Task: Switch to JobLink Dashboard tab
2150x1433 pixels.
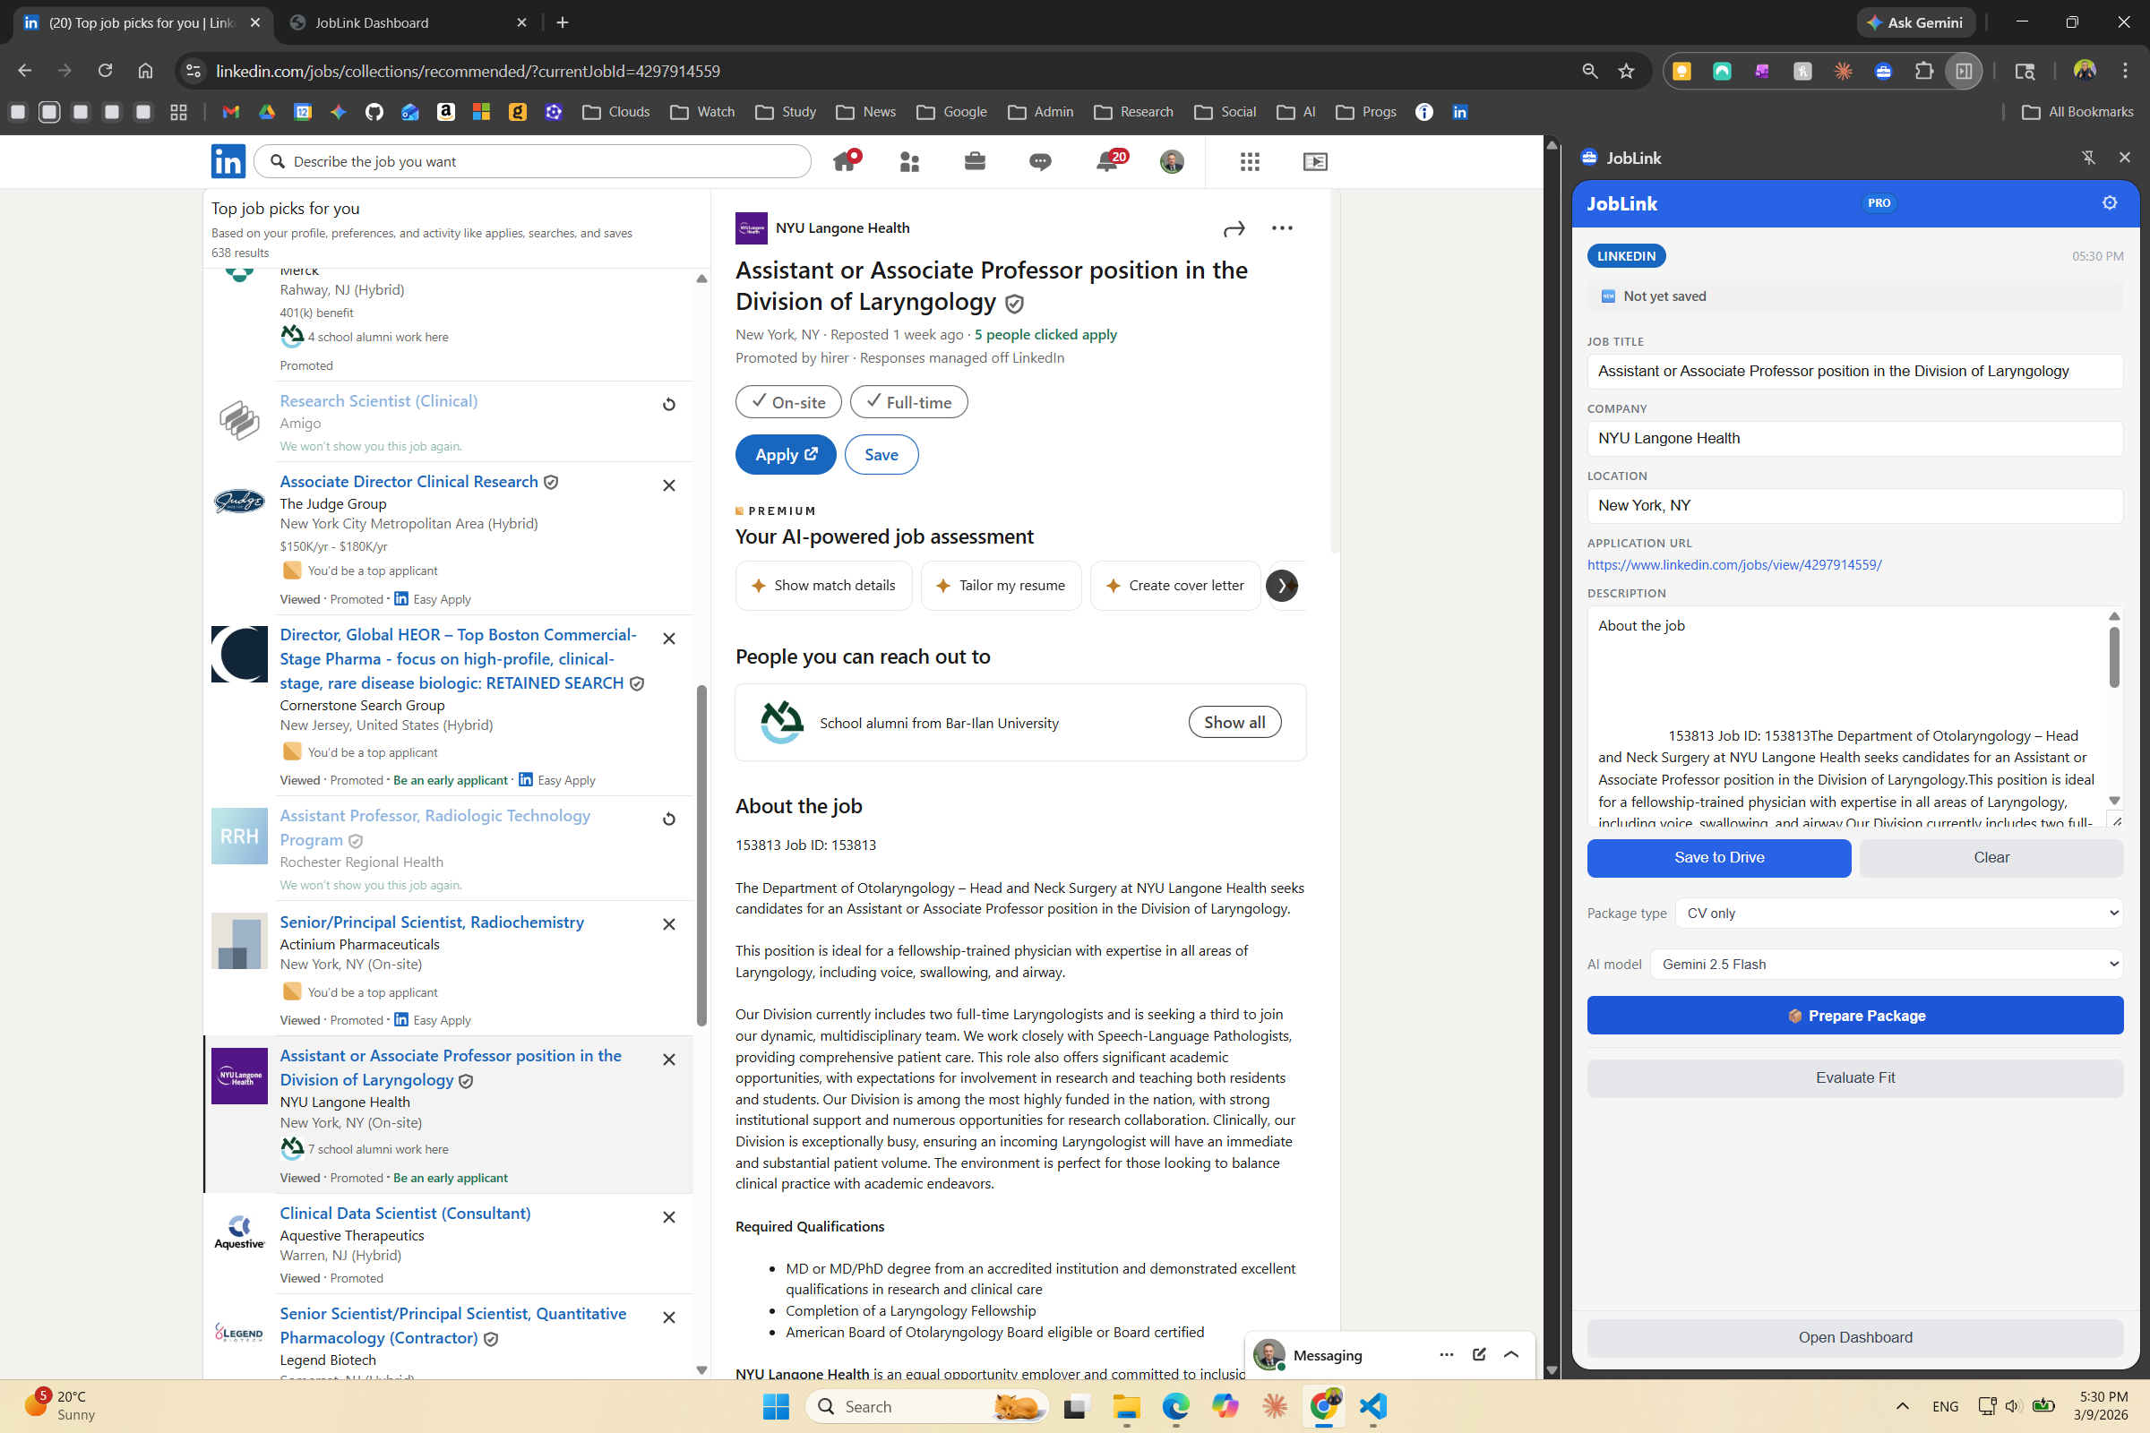Action: 407,23
